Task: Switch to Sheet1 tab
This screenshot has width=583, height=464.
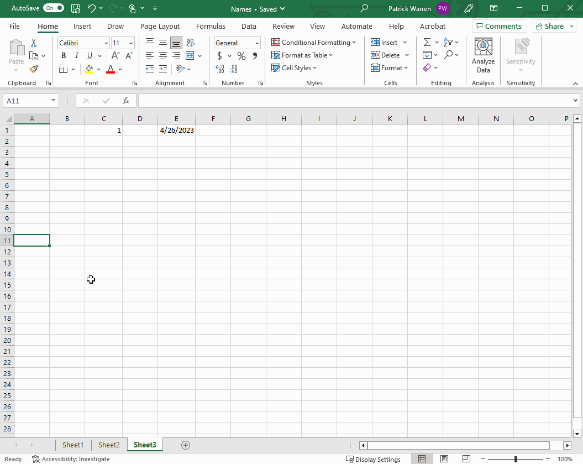Action: point(73,445)
